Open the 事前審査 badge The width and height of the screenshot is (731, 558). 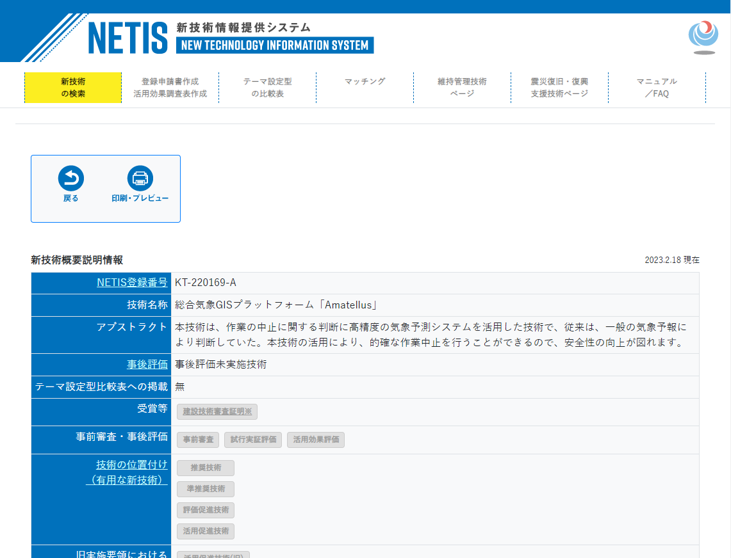[x=197, y=440]
